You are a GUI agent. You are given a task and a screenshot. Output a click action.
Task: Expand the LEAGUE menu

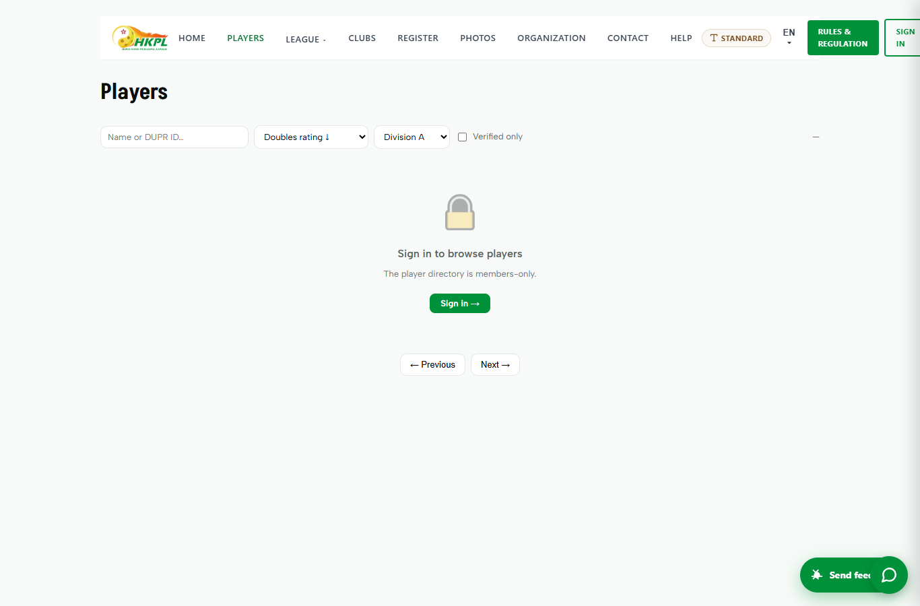tap(306, 39)
